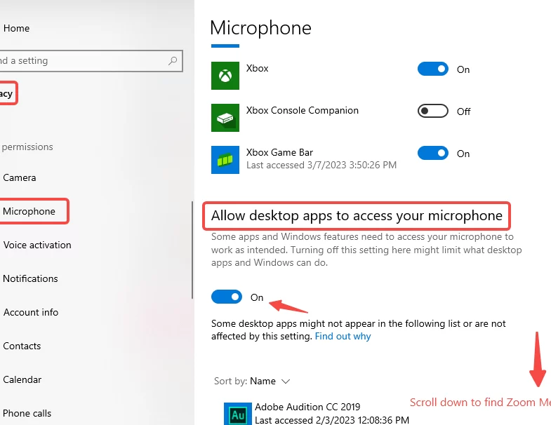
Task: Click Adobe Audition last accessed timestamp
Action: [x=332, y=420]
